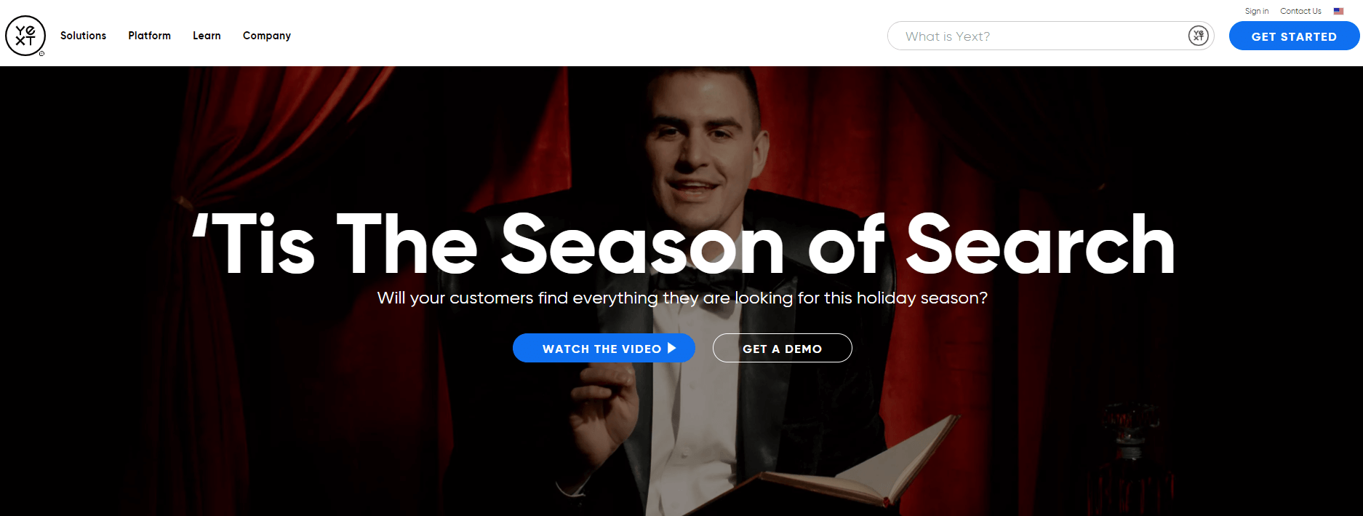Click the man's raised hand in hero
1363x516 pixels.
pyautogui.click(x=604, y=408)
